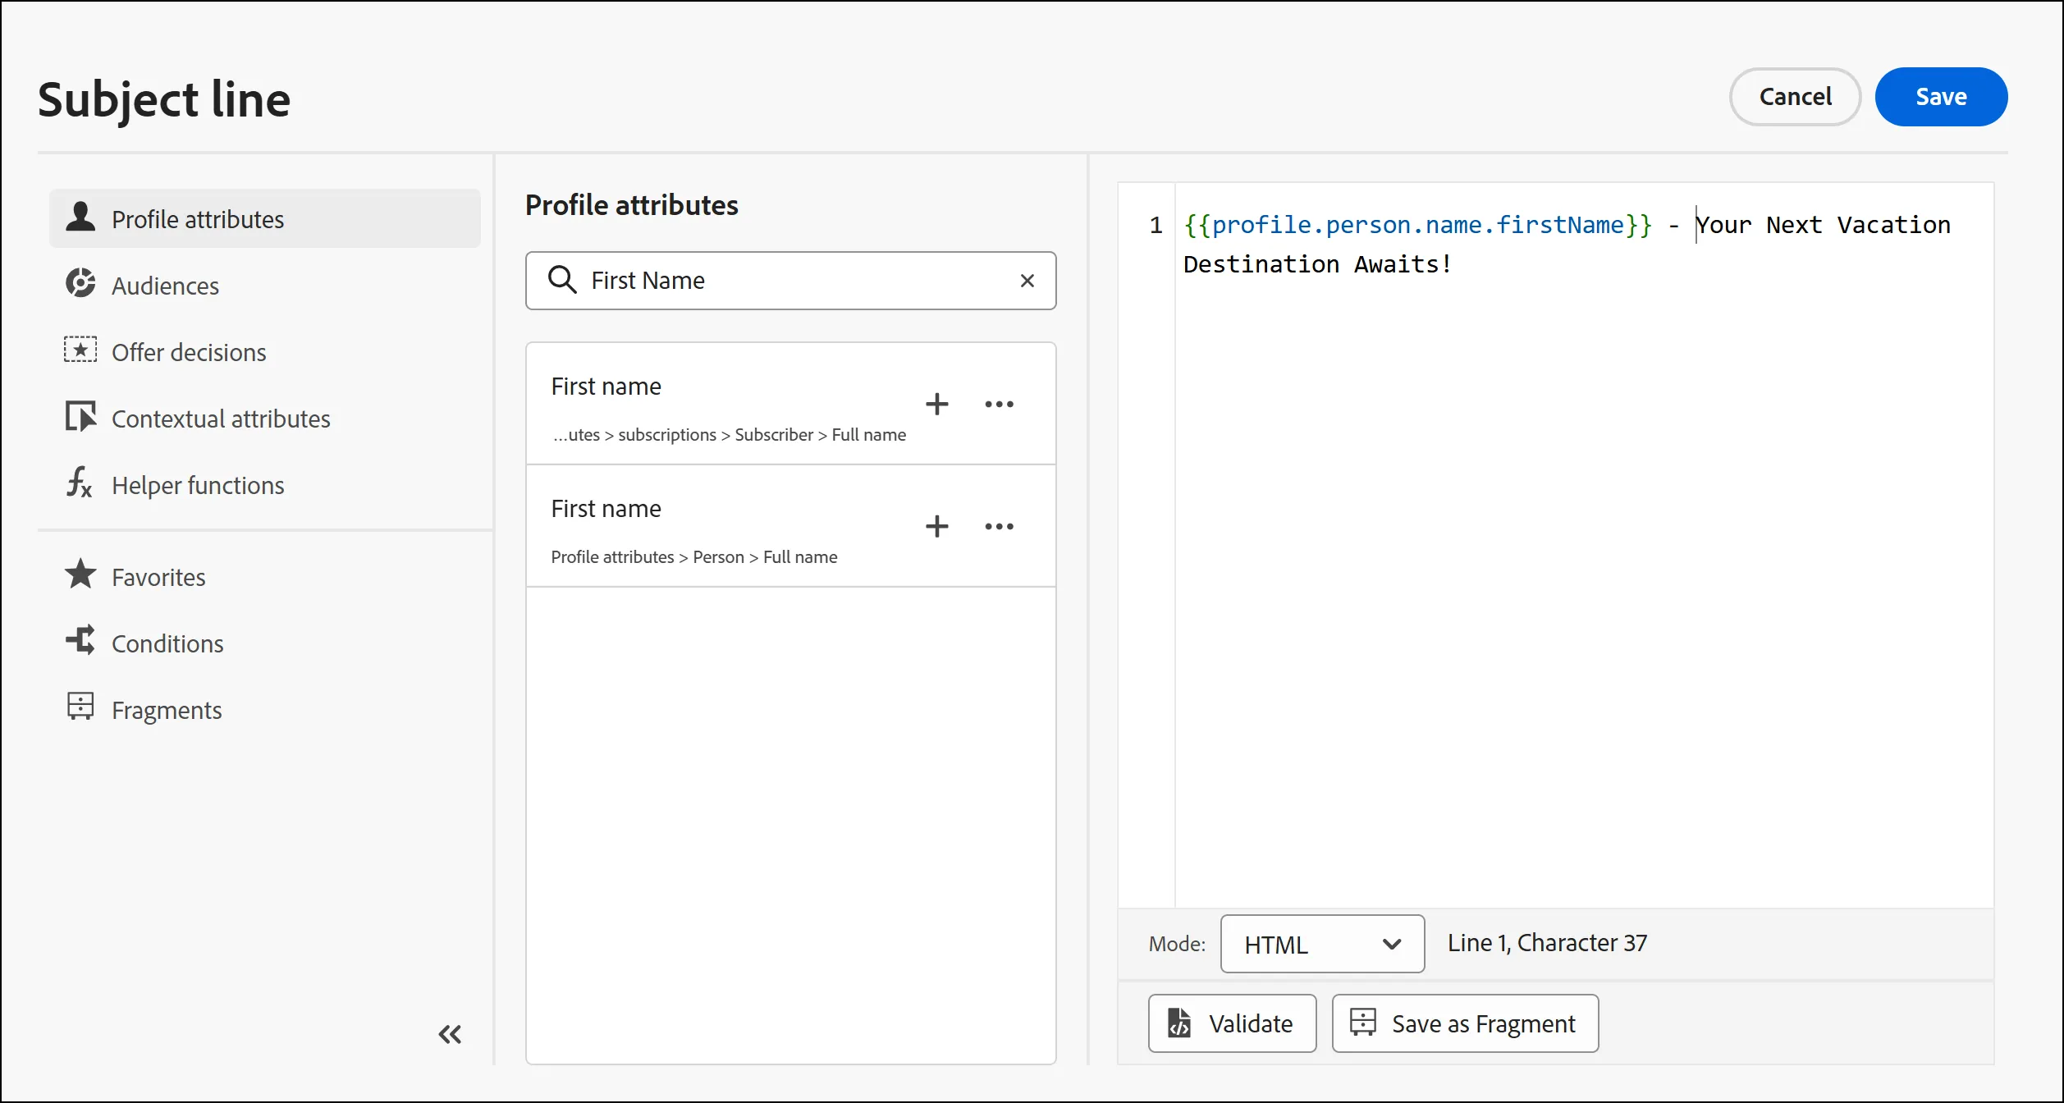Click path '...utes > subscriptions > Subscriber > Full name'

pyautogui.click(x=729, y=435)
